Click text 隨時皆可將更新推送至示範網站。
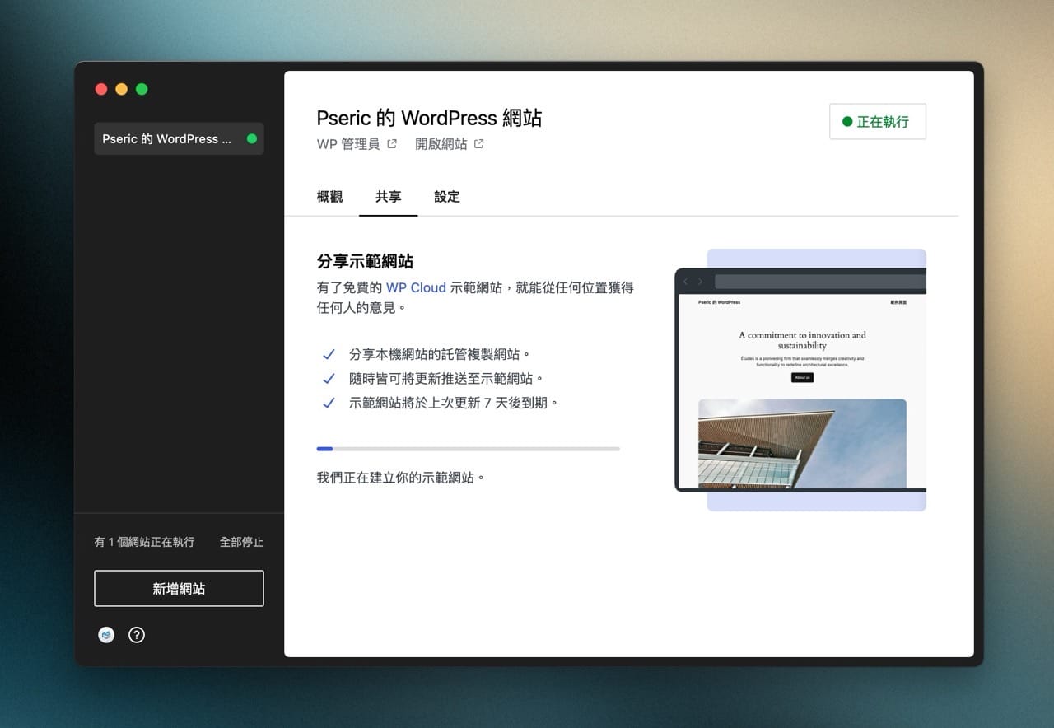This screenshot has height=728, width=1054. click(x=447, y=379)
